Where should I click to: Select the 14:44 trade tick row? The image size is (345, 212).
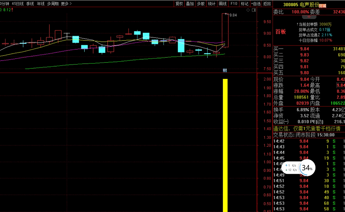309,152
